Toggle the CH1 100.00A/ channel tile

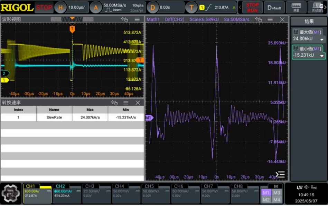tap(37, 194)
